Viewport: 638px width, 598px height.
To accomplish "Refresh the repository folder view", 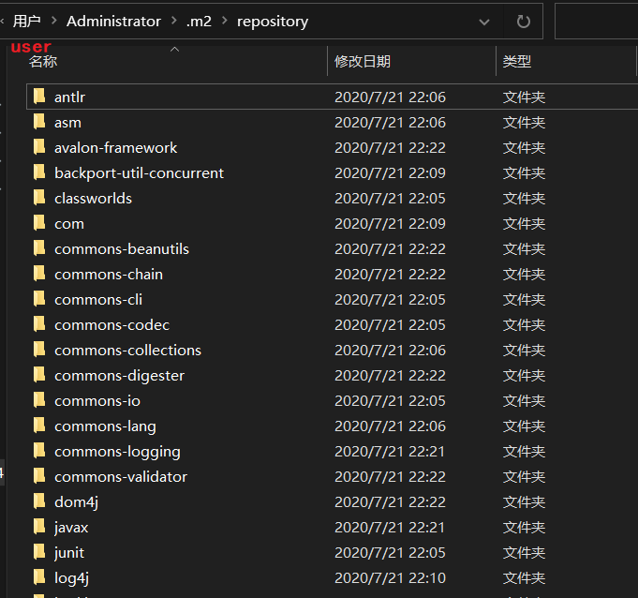I will coord(524,22).
